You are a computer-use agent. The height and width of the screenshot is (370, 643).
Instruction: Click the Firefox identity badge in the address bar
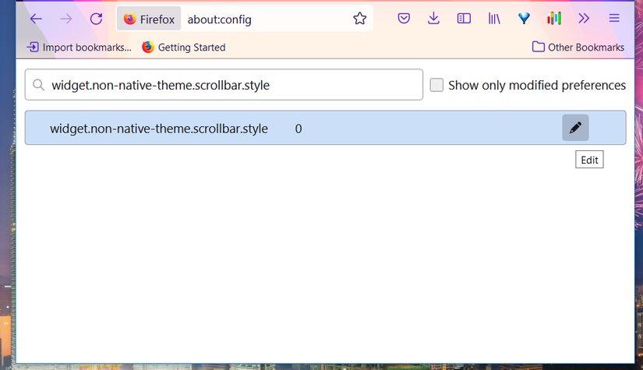[x=149, y=19]
